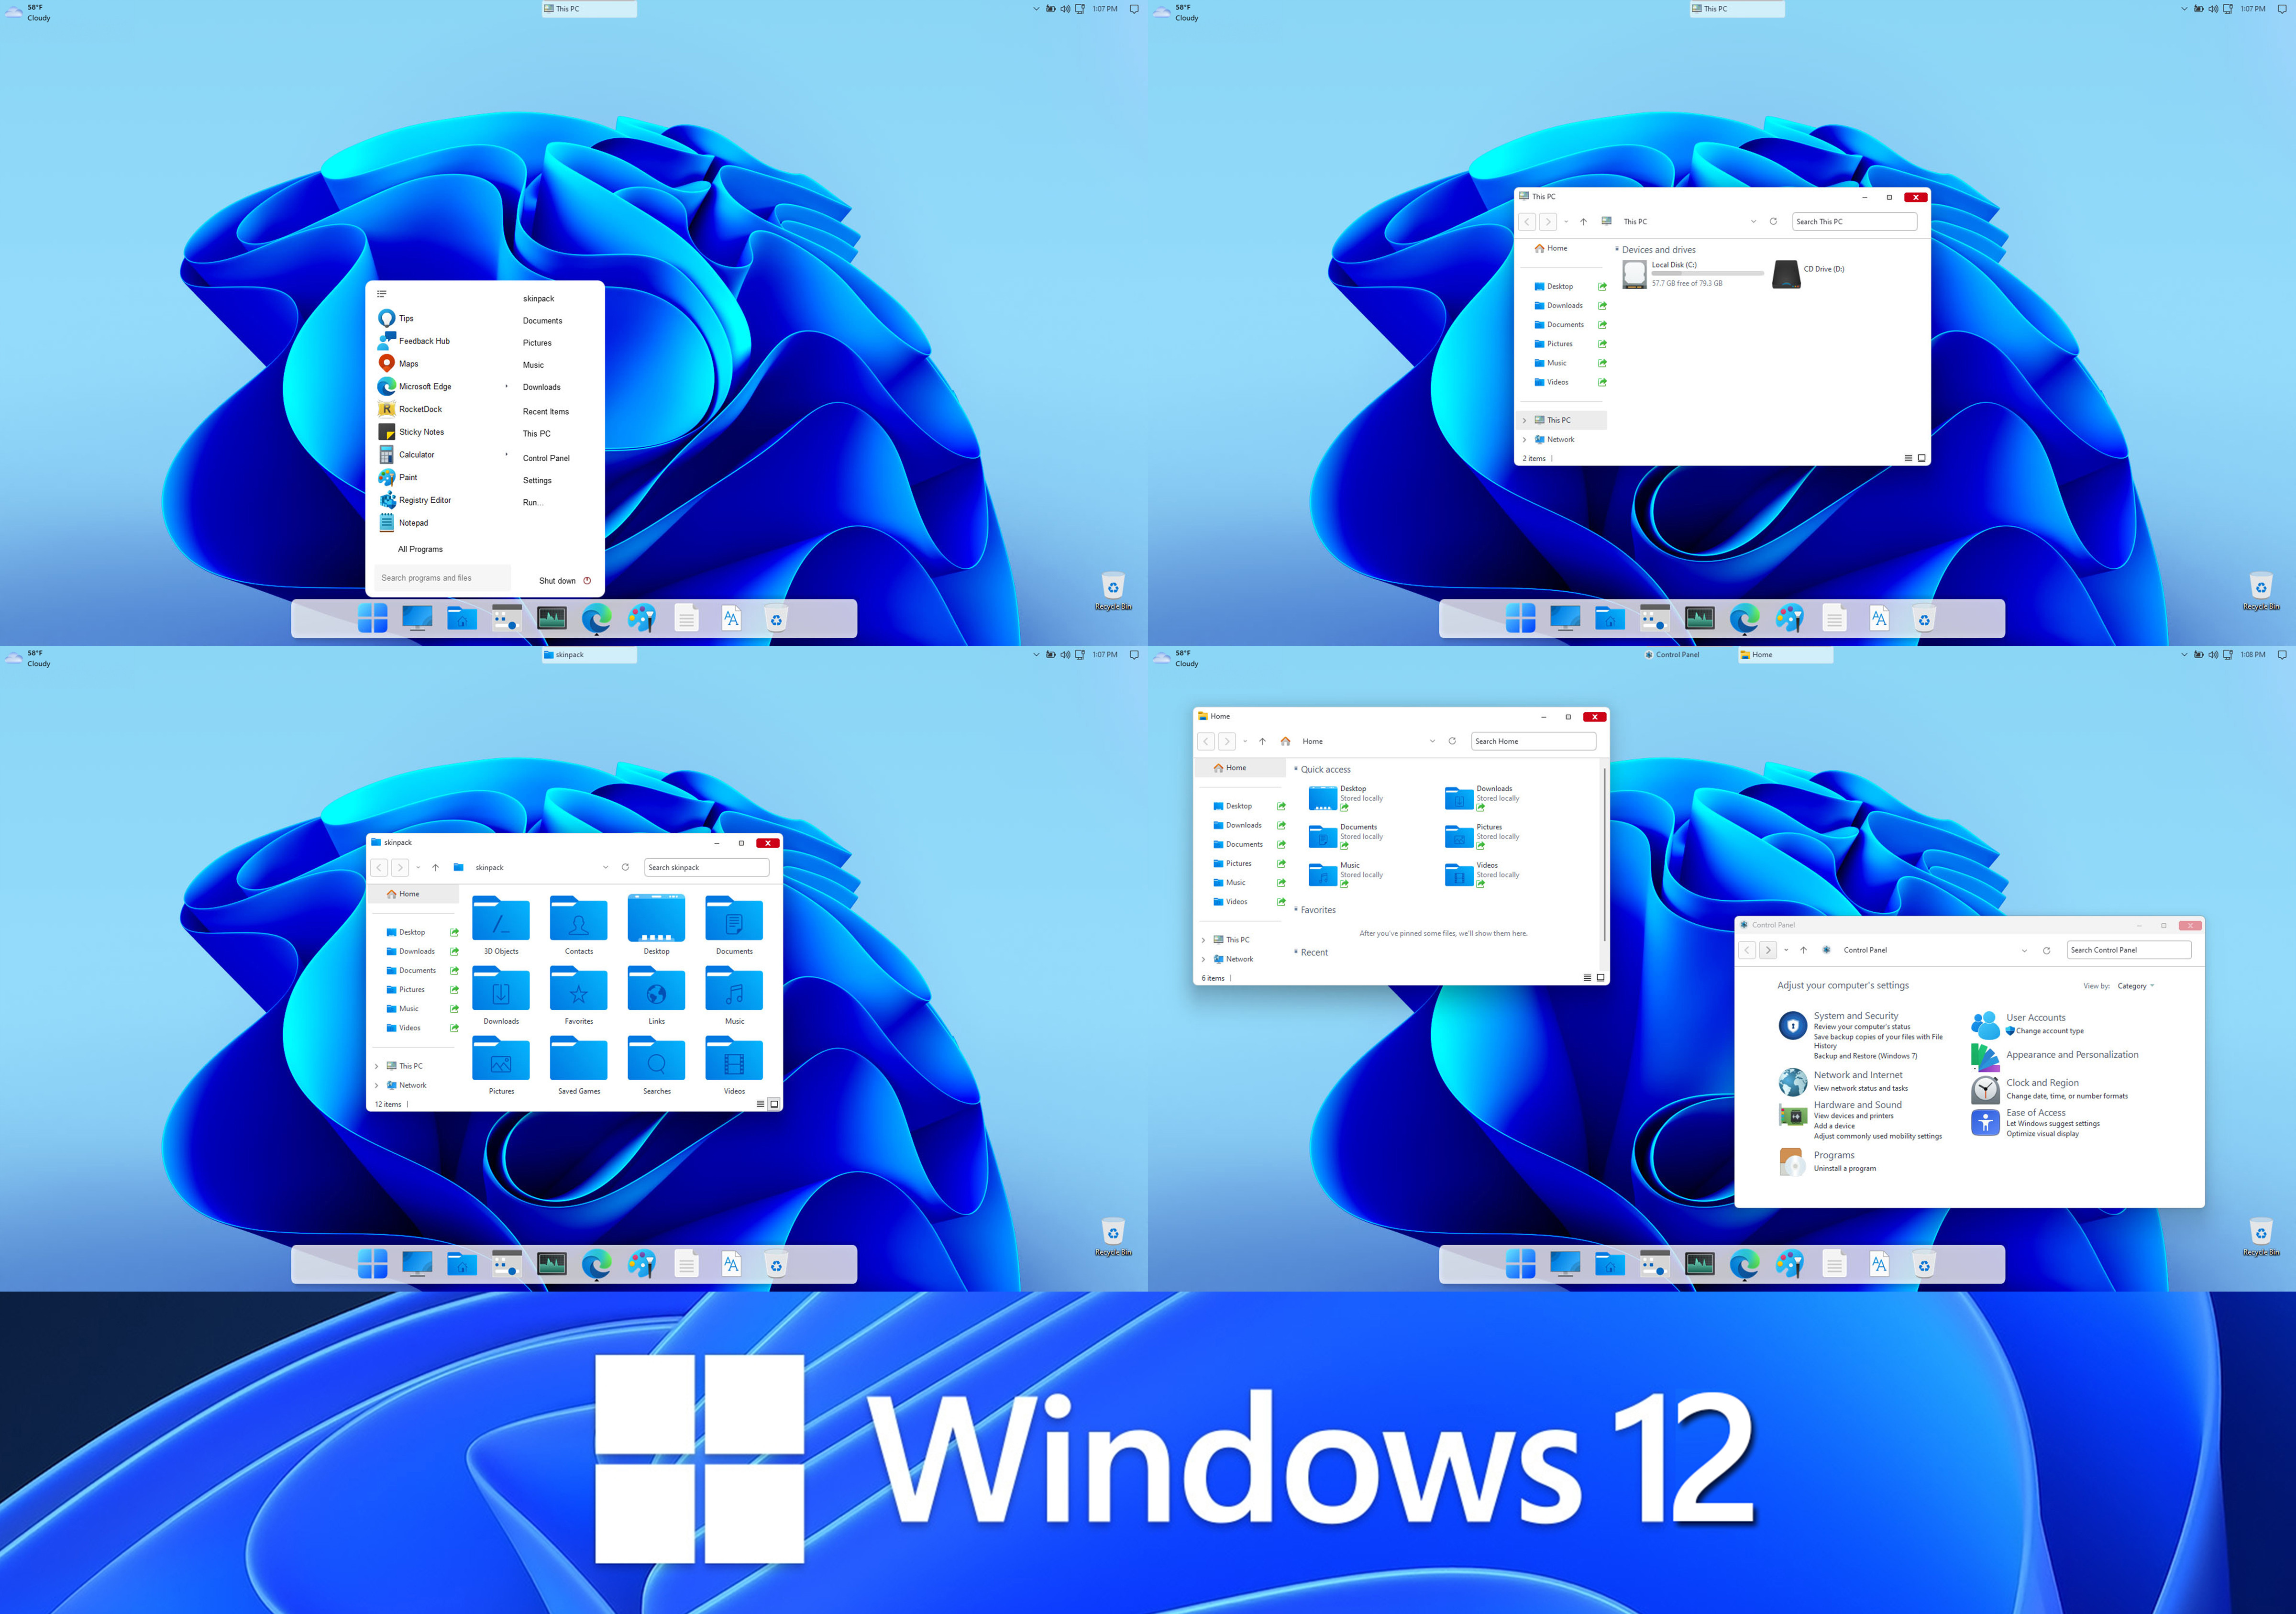Choose Recent Items in the Start menu
2296x1614 pixels.
pos(545,412)
